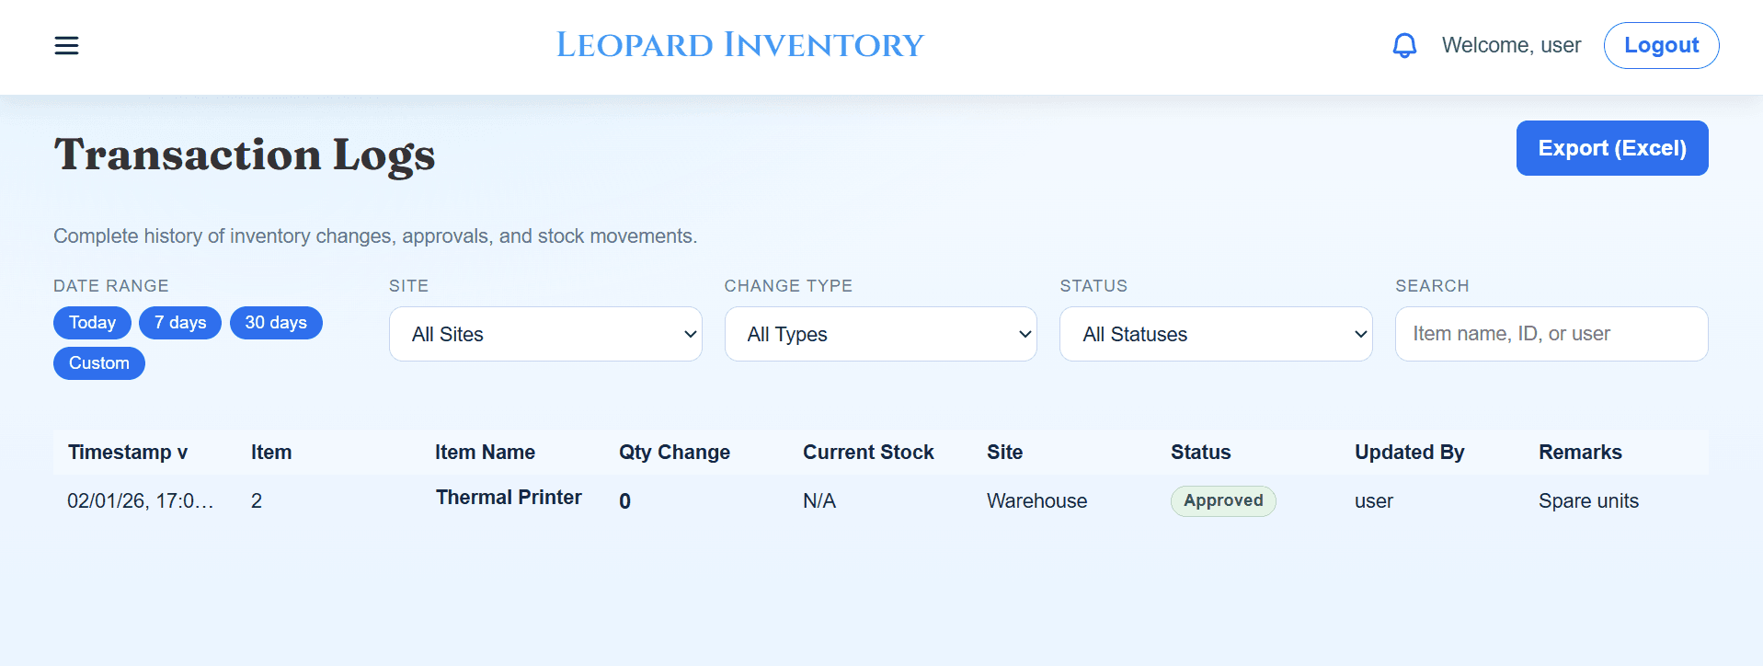The width and height of the screenshot is (1763, 666).
Task: Click the Qty Change column header
Action: pyautogui.click(x=674, y=452)
